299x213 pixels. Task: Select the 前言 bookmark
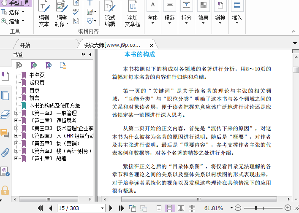(x=34, y=98)
